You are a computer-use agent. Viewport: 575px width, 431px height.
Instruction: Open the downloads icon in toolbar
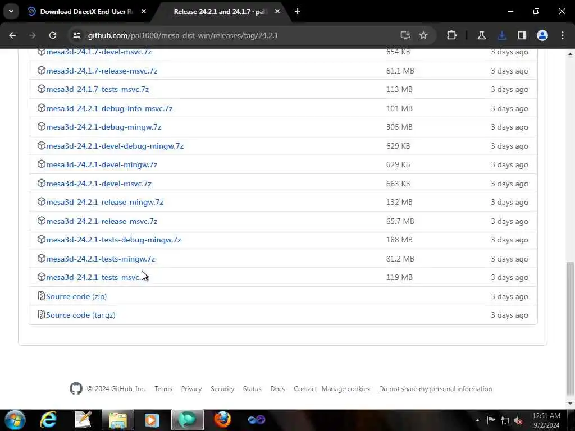pyautogui.click(x=502, y=35)
